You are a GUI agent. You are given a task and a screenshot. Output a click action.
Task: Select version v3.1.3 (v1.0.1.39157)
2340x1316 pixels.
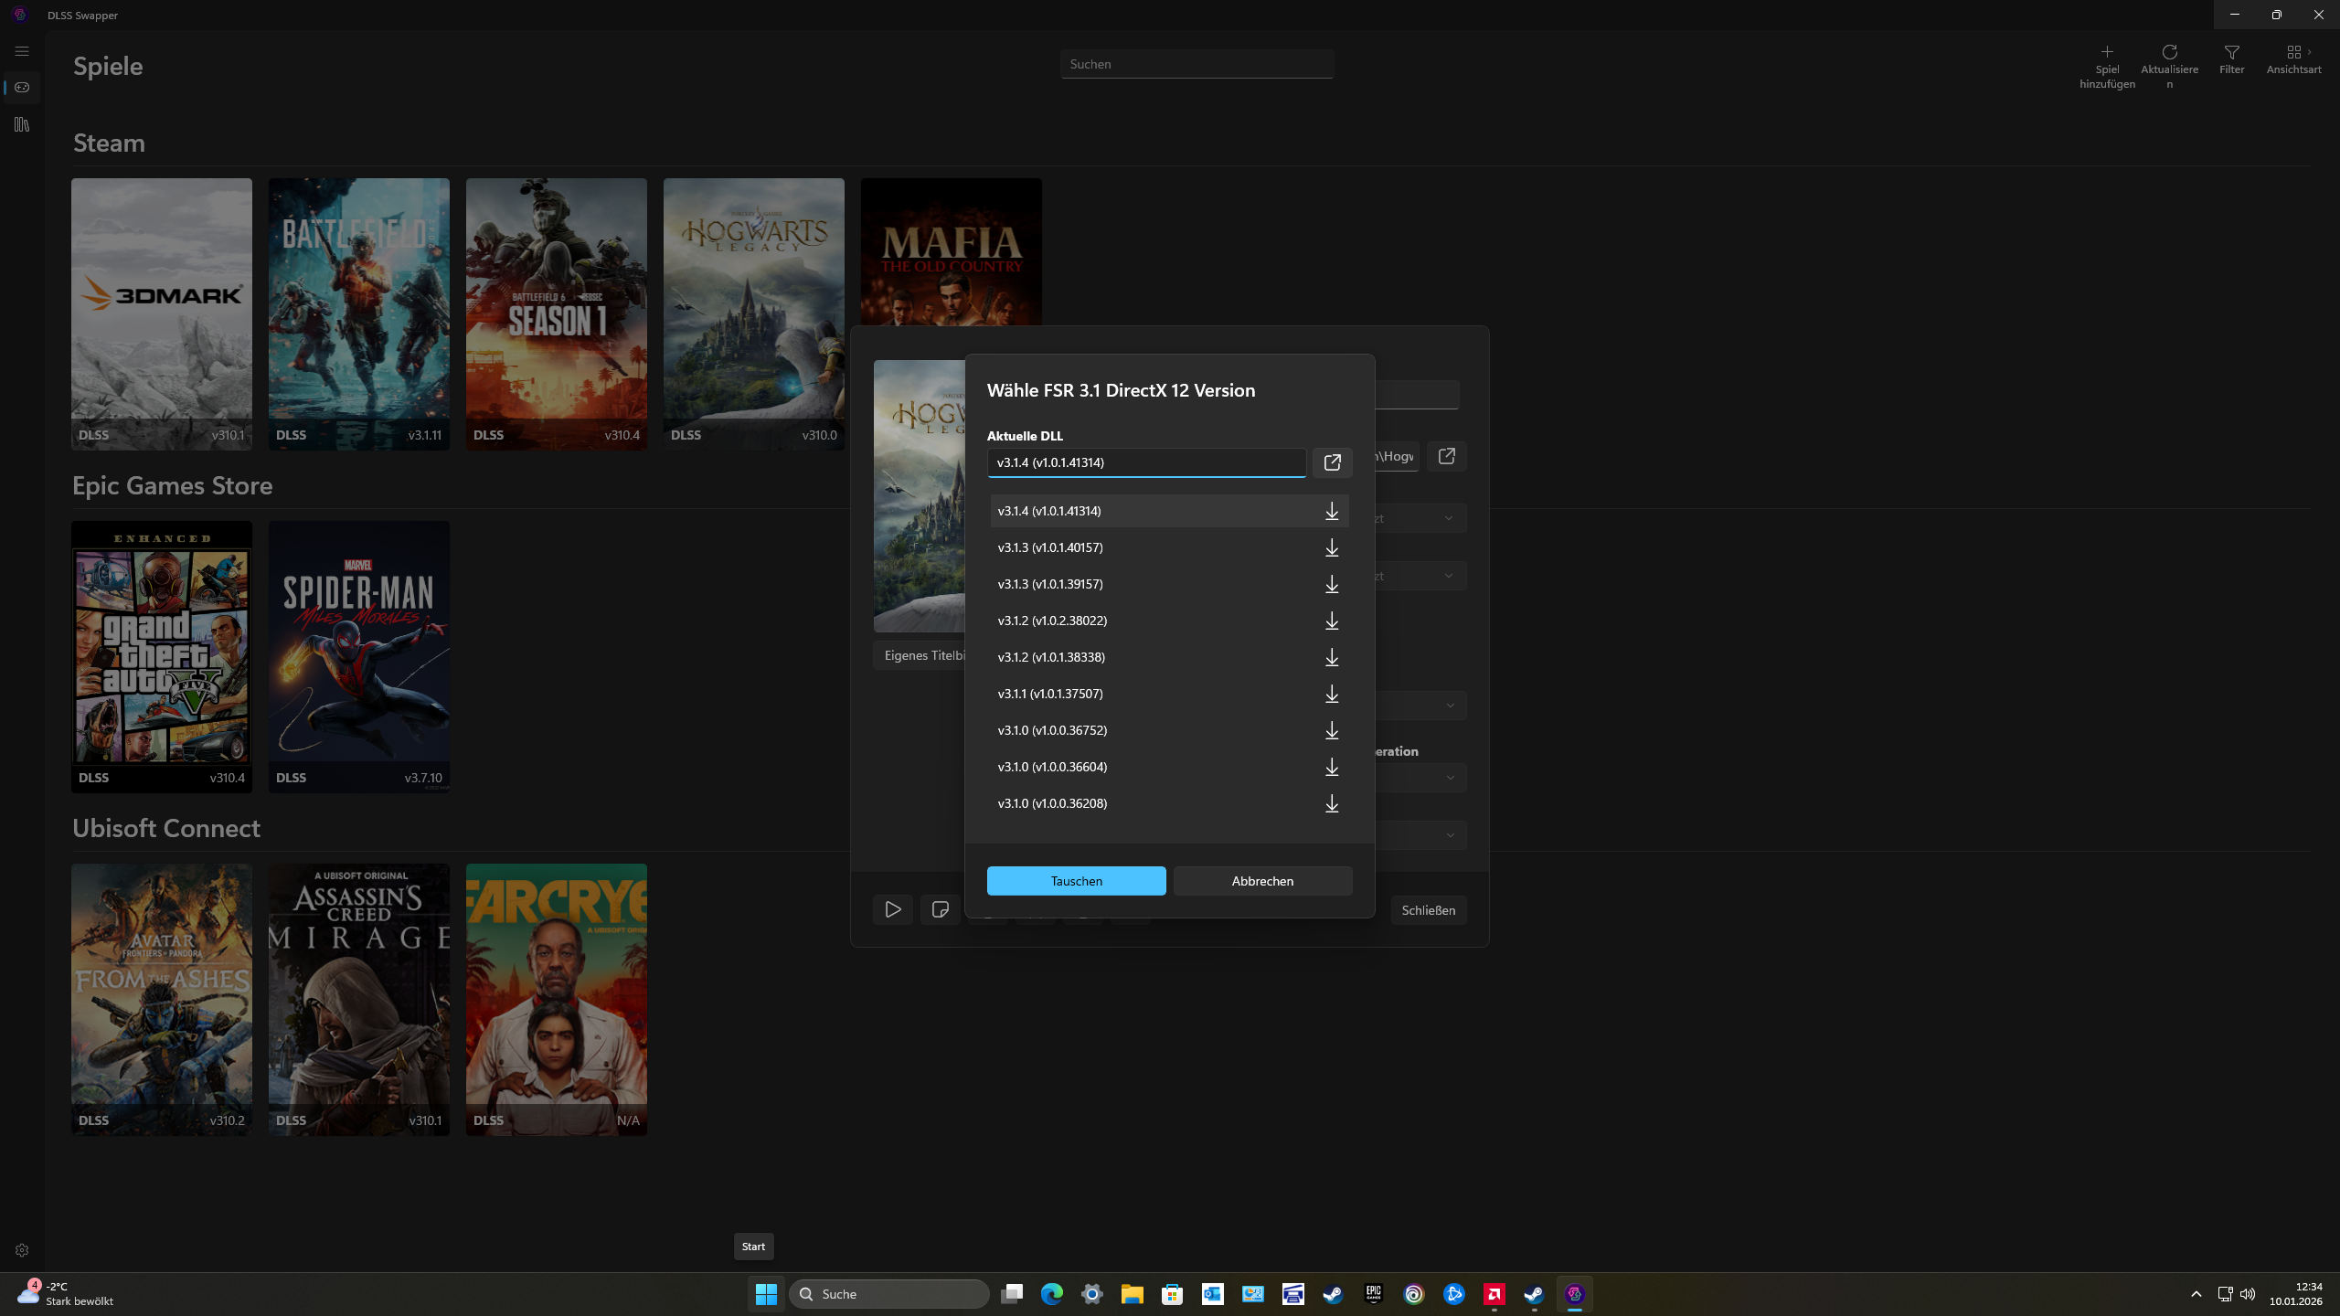(x=1050, y=584)
